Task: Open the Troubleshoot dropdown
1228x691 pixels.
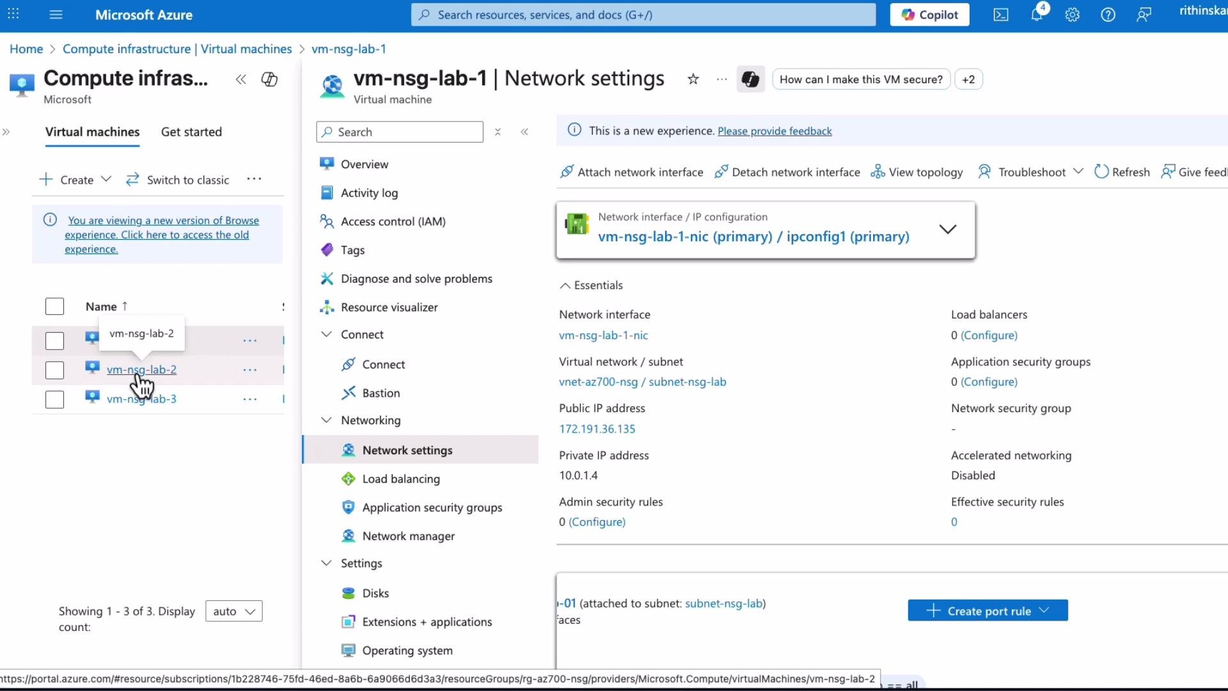Action: (1030, 172)
